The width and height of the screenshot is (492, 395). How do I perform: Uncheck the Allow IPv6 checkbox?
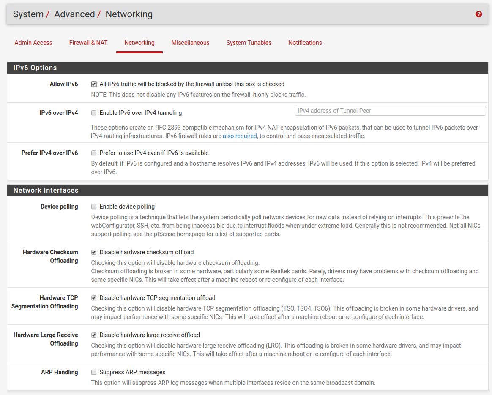[94, 84]
